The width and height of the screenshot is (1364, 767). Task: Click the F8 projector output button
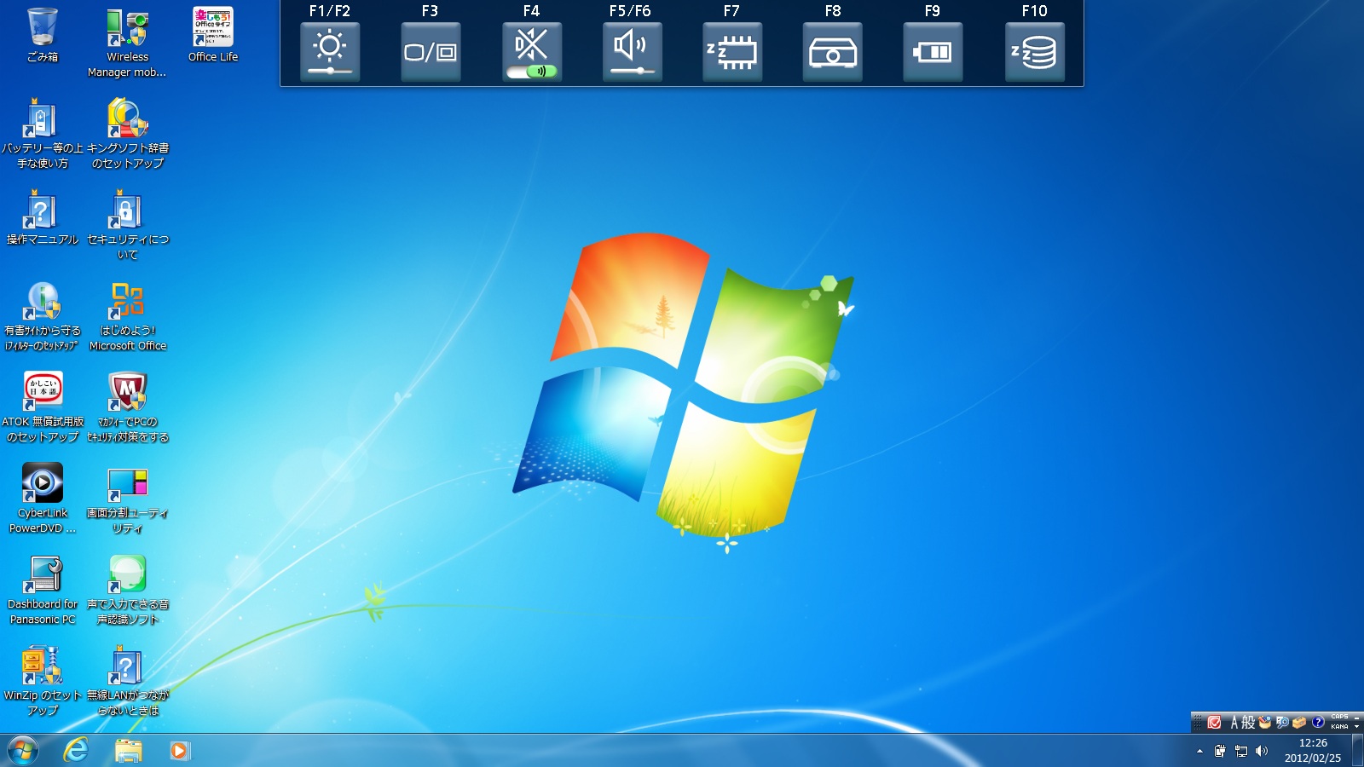[x=832, y=52]
